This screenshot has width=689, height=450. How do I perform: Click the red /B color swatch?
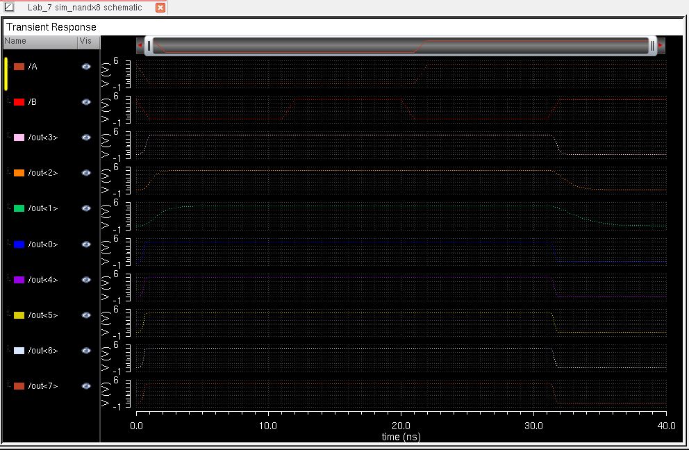point(19,102)
